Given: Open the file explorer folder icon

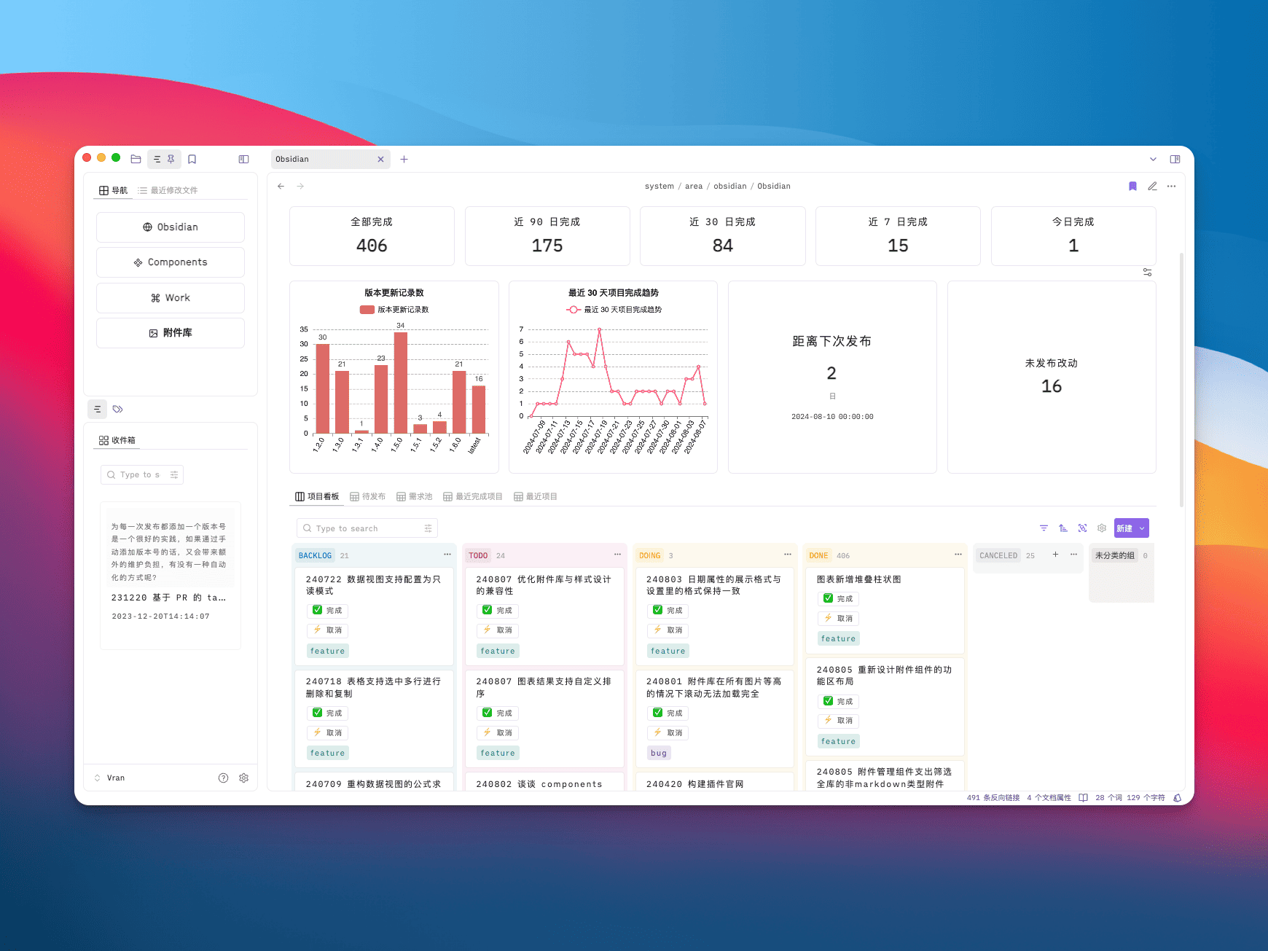Looking at the screenshot, I should [136, 159].
